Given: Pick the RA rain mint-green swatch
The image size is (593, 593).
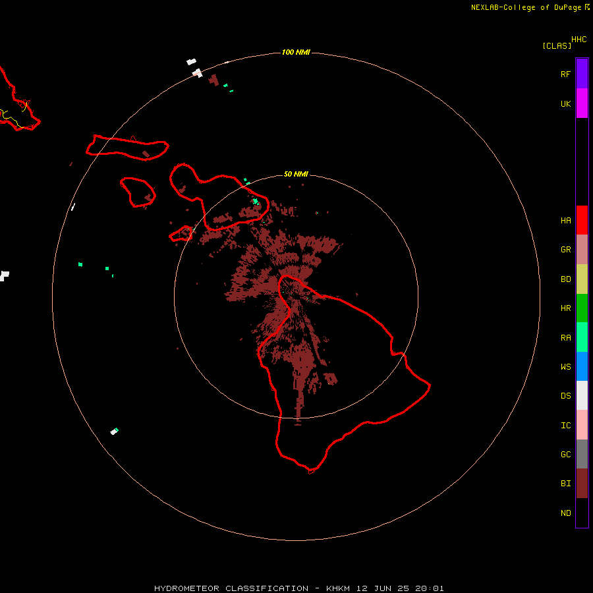Looking at the screenshot, I should point(582,337).
